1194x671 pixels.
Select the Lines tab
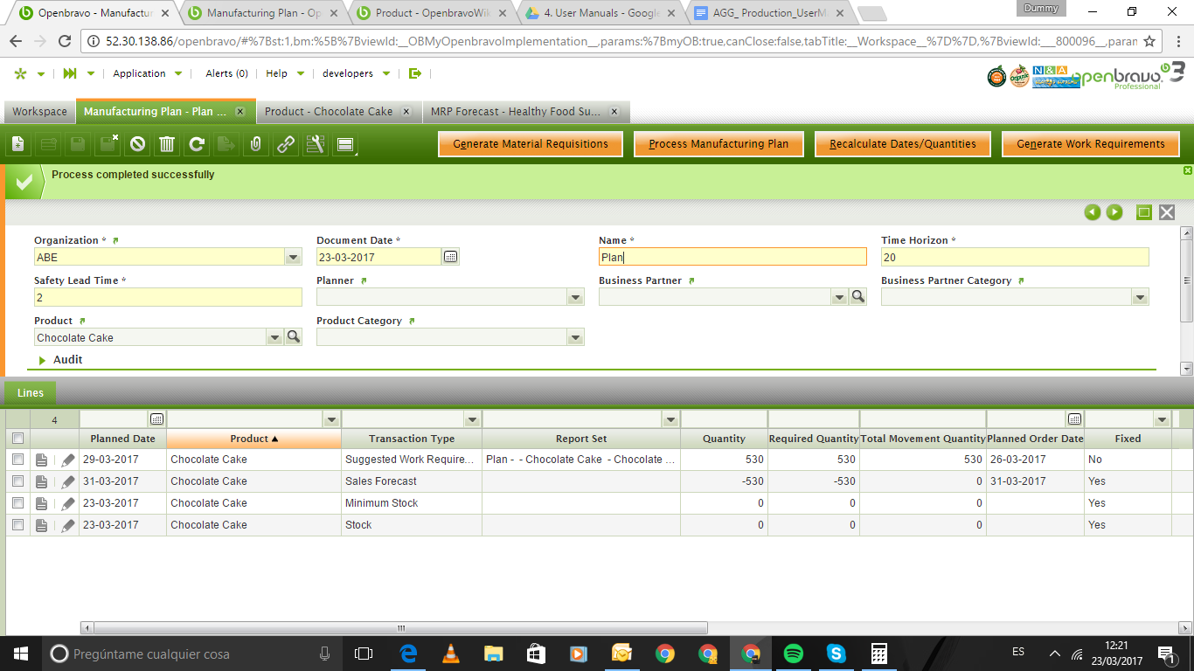coord(31,393)
